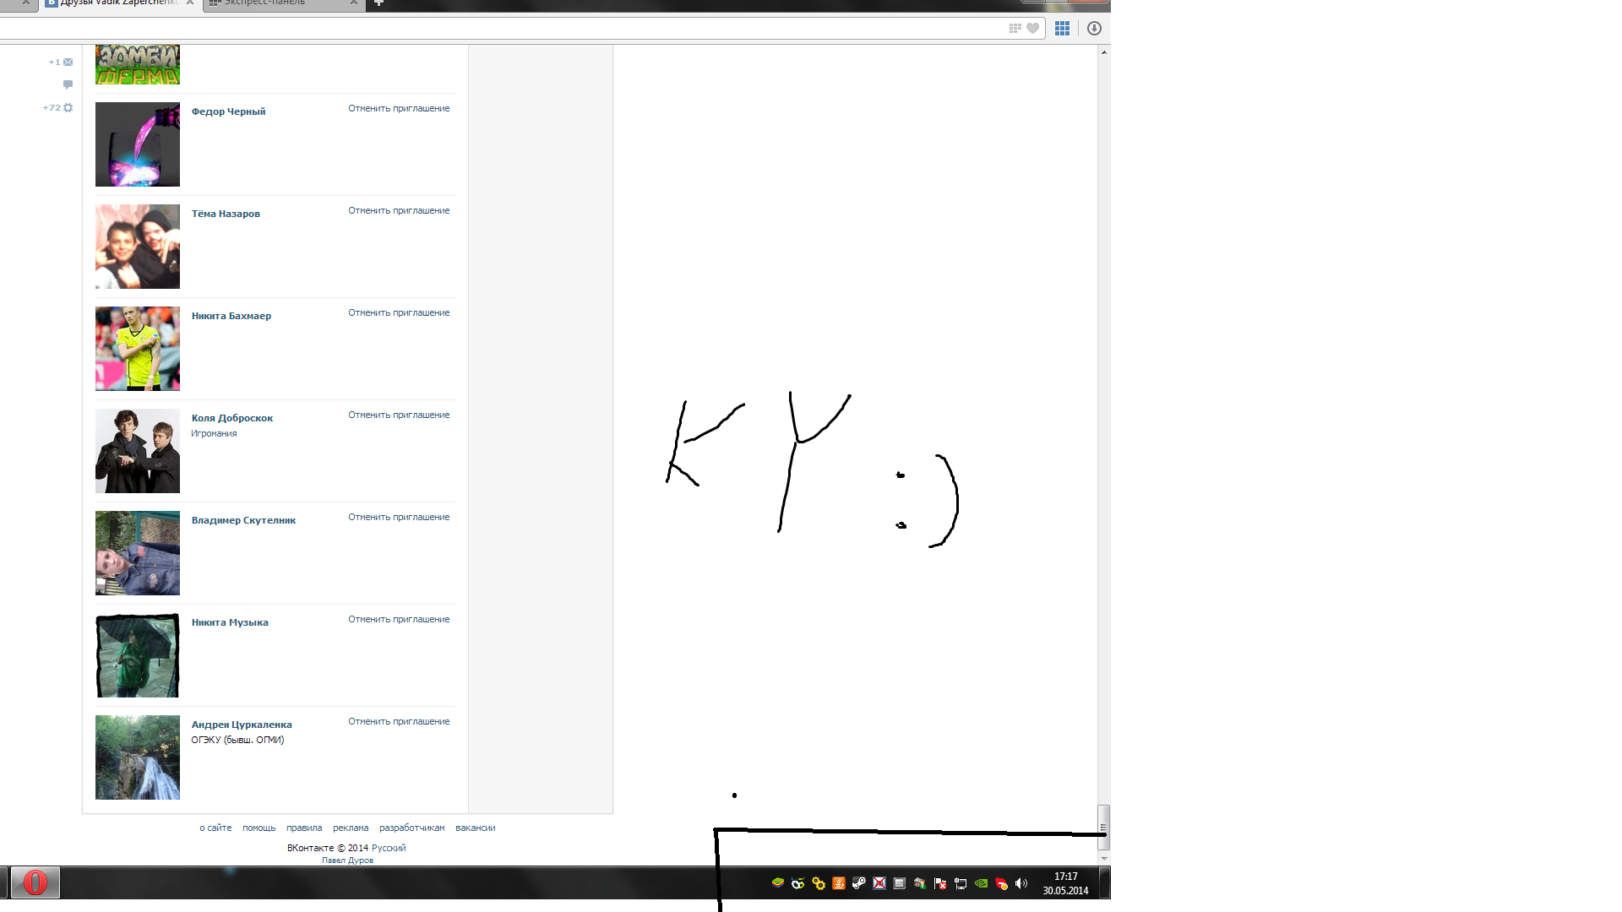Click the comments speech bubble icon
Screen dimensions: 1622x912
click(x=68, y=84)
